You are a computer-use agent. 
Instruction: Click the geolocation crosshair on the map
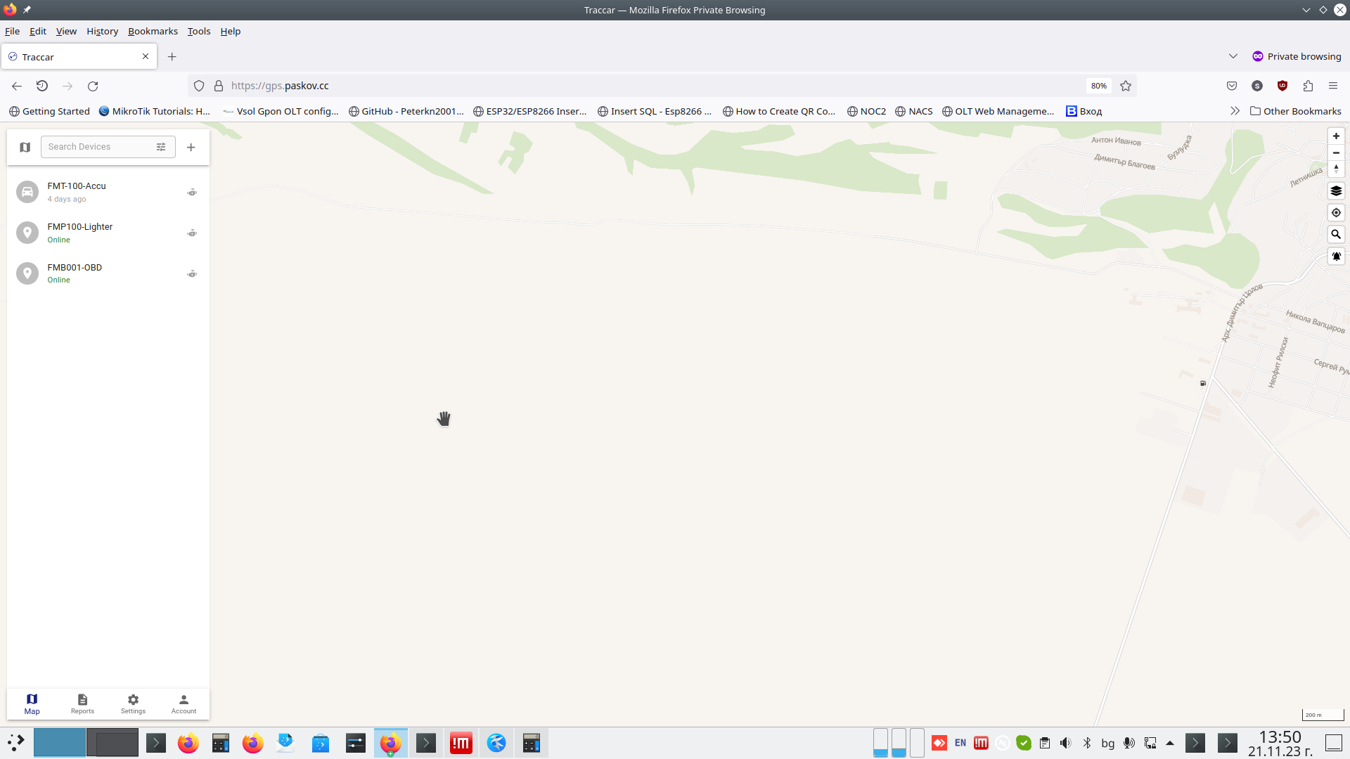(1335, 212)
